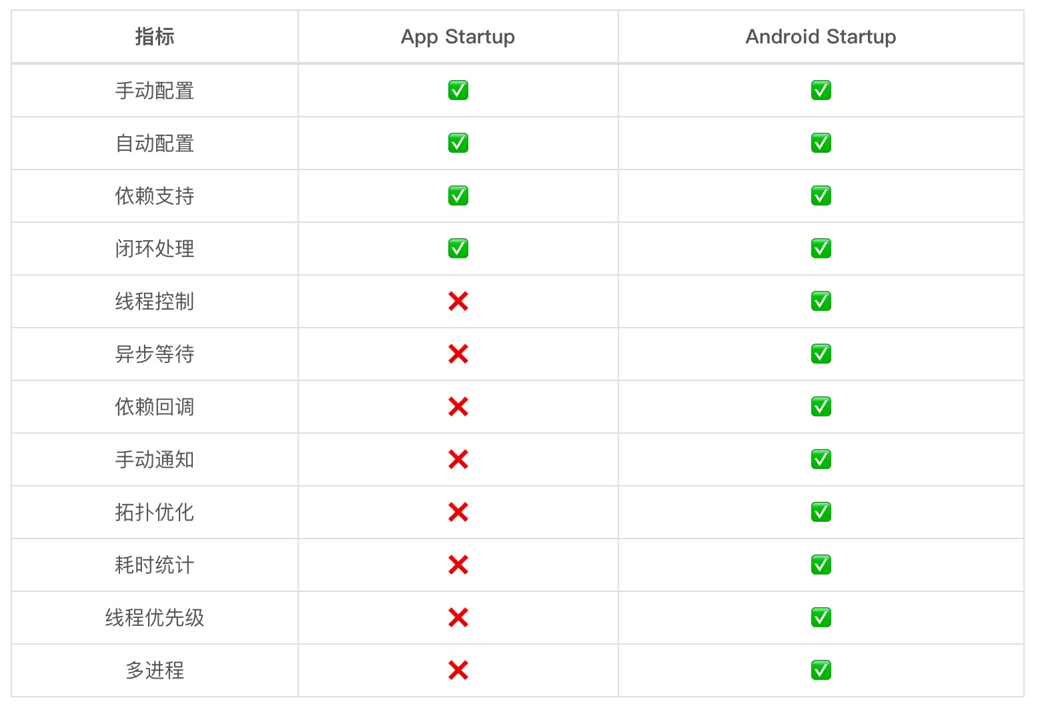Click the red cross in the 手动通知 row
Screen dimensions: 1038x710
(x=458, y=459)
